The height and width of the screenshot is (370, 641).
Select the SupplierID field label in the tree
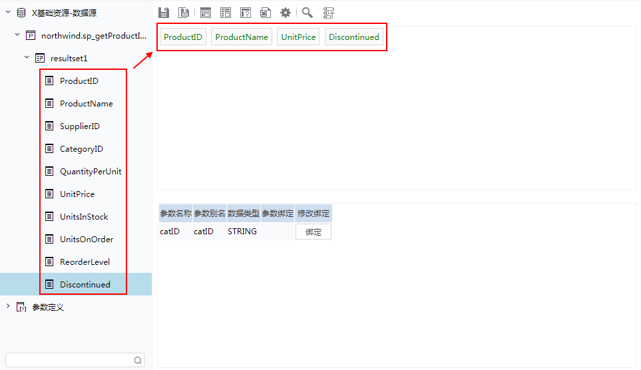click(x=80, y=126)
